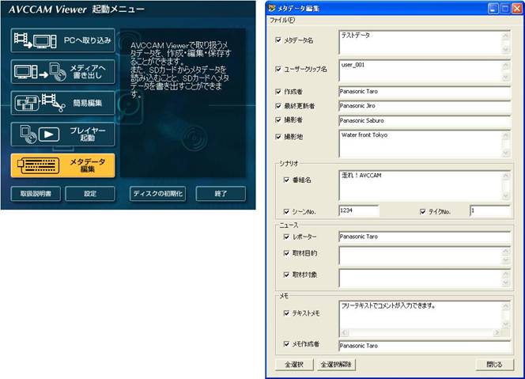Open the 取扱説明書 manual button
Image resolution: width=525 pixels, height=379 pixels.
[36, 194]
